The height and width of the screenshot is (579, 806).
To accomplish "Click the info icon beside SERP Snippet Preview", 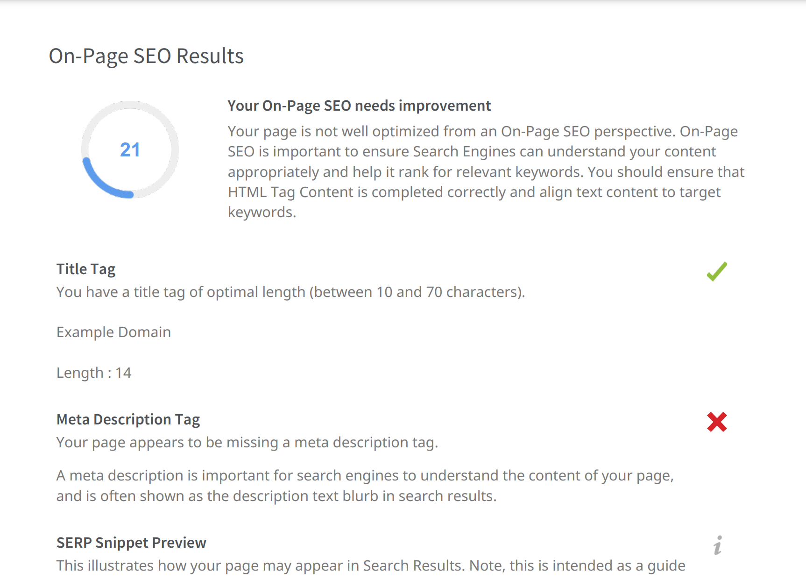I will click(x=718, y=545).
